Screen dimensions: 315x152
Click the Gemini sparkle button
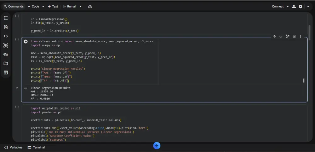[157, 146]
